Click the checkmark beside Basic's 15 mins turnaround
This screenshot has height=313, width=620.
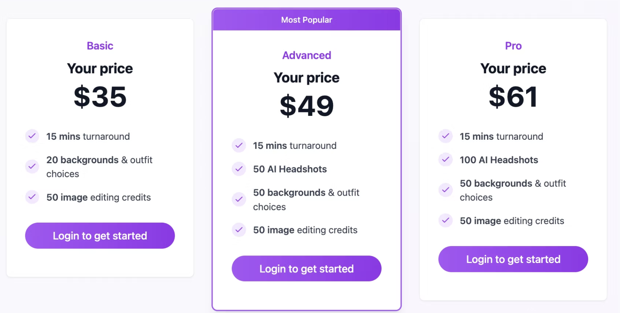tap(32, 136)
